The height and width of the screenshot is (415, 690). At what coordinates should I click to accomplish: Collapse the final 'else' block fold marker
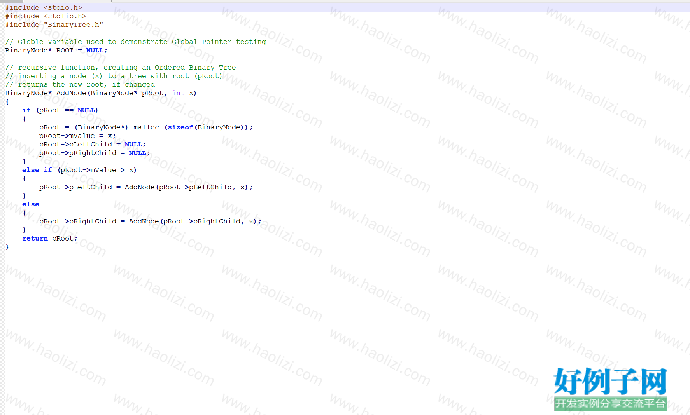click(2, 213)
